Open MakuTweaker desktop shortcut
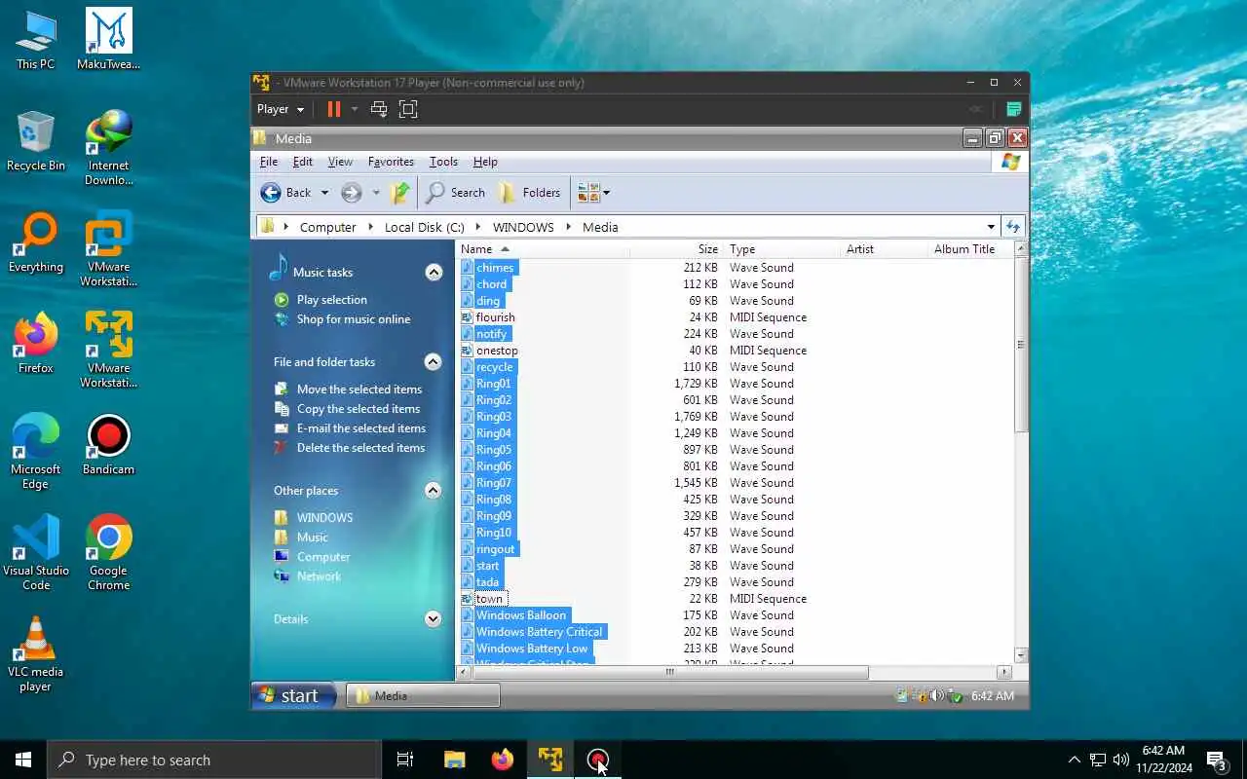 click(108, 40)
